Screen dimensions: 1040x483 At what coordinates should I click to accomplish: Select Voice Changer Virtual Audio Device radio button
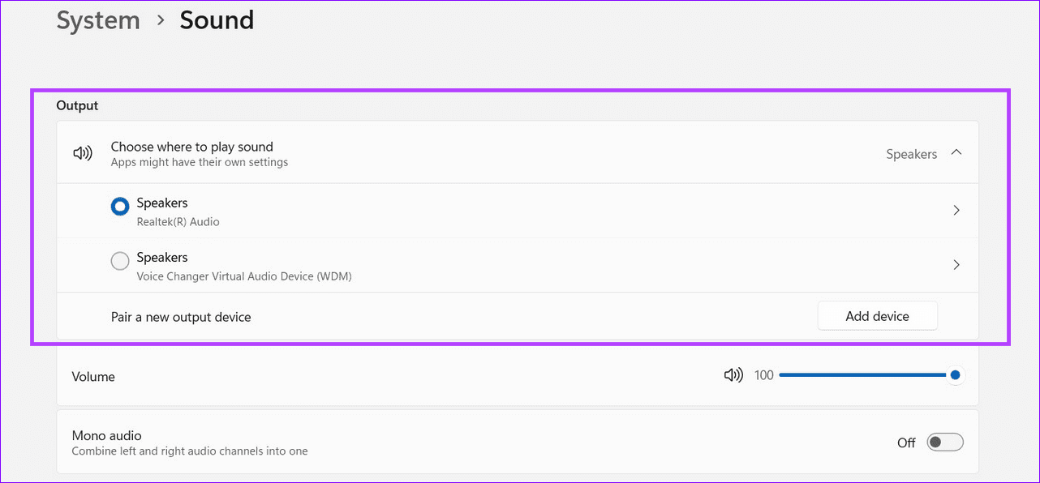[x=120, y=262]
